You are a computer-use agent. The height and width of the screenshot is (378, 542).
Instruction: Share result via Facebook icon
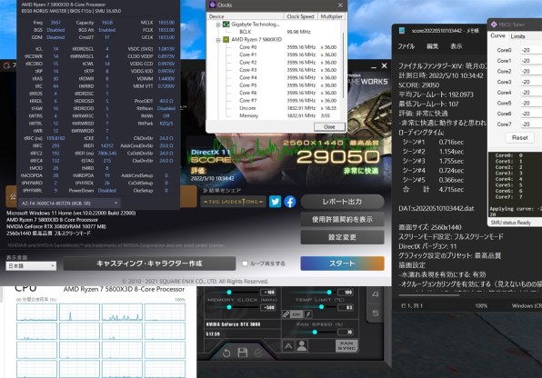coord(290,202)
